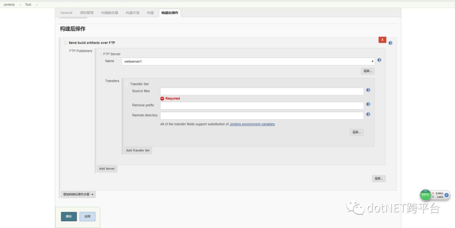Image resolution: width=455 pixels, height=228 pixels.
Task: Focus the Remote directory input field
Action: (x=262, y=116)
